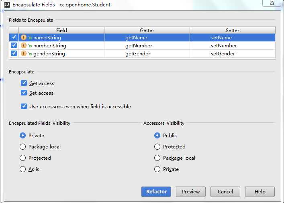
Task: Click the green lock icon next to number:String
Action: coord(30,46)
